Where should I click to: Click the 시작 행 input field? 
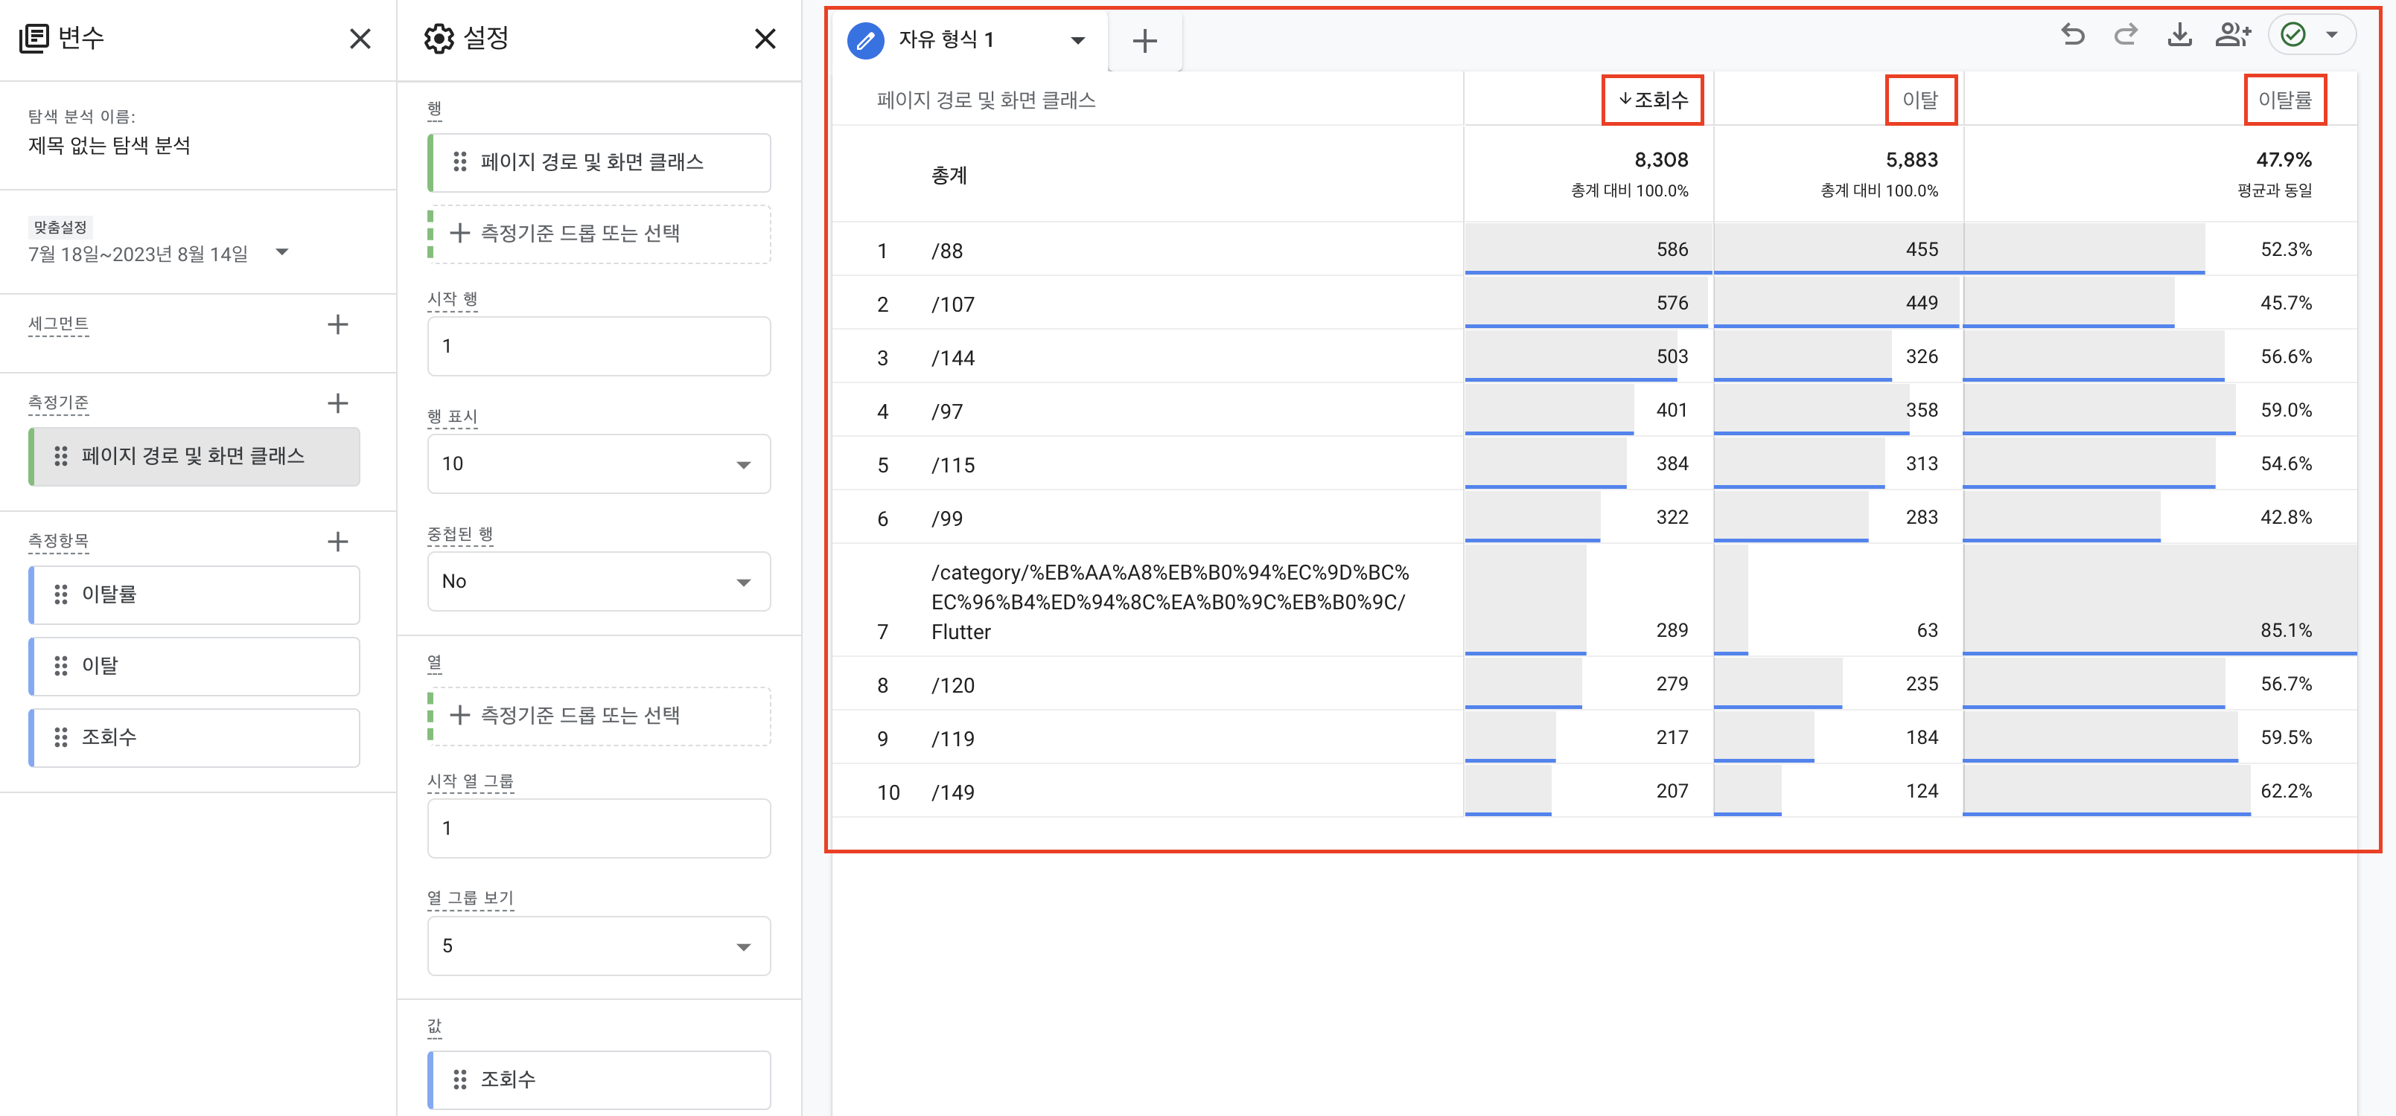tap(598, 347)
